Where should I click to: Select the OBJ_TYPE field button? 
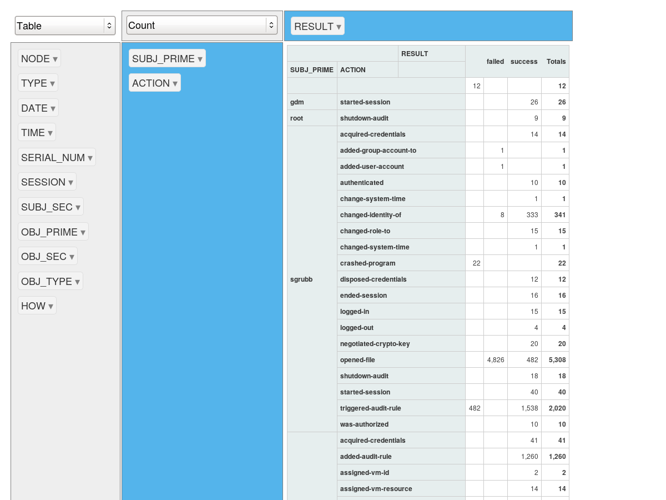[x=51, y=281]
